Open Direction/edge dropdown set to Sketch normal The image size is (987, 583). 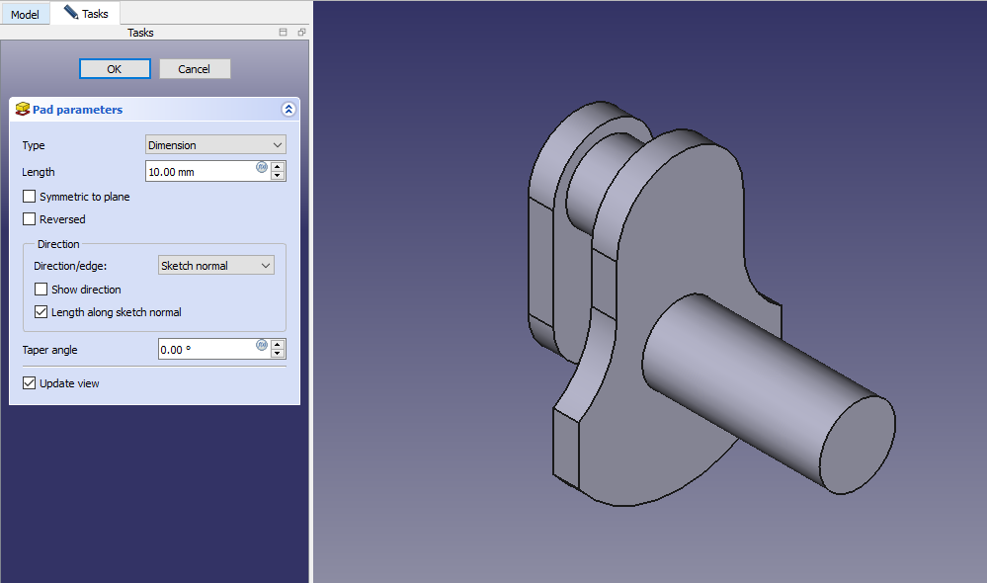point(215,266)
